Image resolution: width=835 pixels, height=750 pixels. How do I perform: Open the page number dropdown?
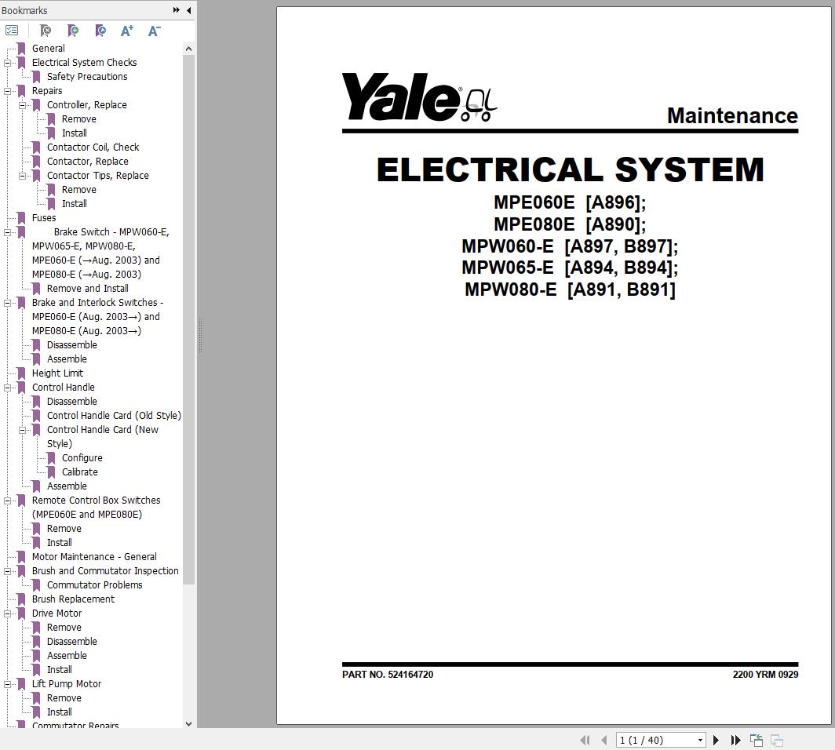click(699, 740)
